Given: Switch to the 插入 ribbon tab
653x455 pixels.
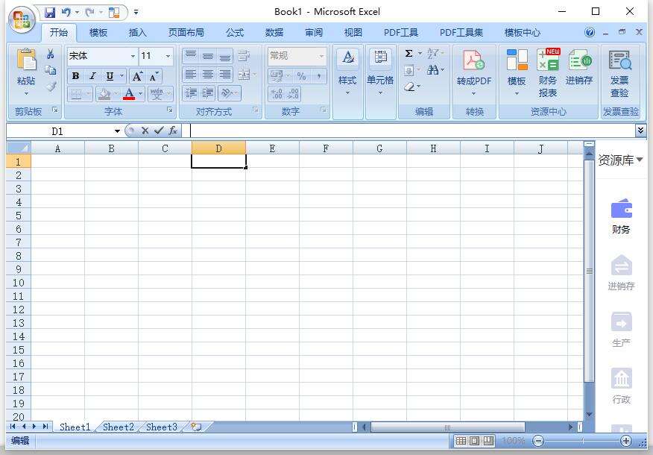Looking at the screenshot, I should point(137,33).
